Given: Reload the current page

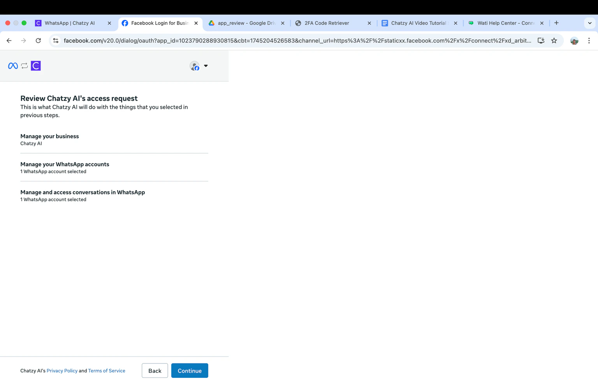Looking at the screenshot, I should 38,40.
